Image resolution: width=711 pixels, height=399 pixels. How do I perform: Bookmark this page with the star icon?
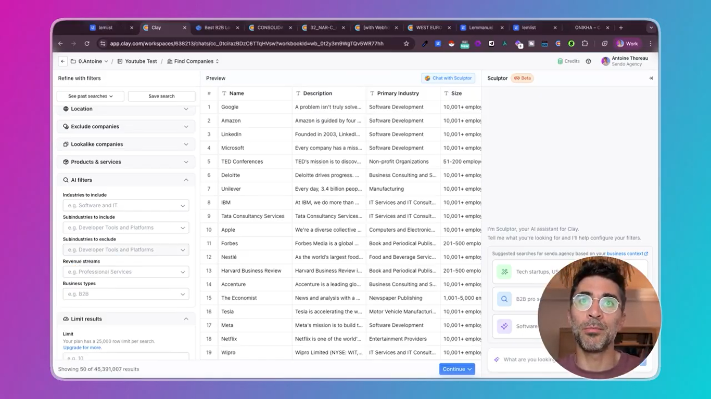click(x=407, y=44)
